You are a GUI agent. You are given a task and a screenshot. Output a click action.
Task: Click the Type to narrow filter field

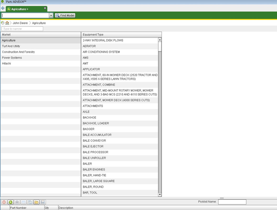click(x=22, y=29)
